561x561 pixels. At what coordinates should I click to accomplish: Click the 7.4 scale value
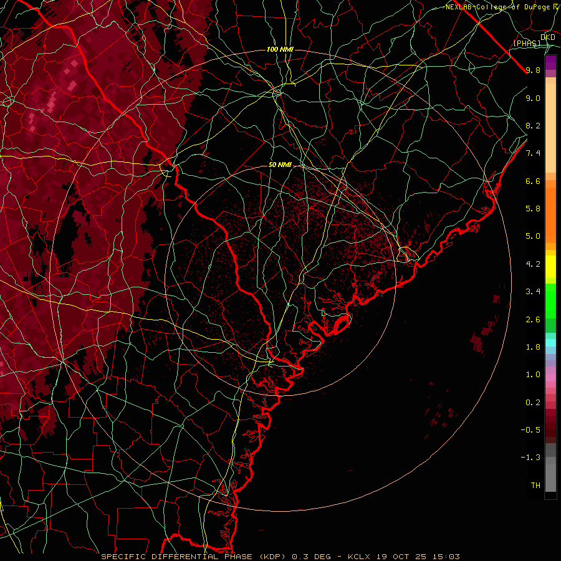(533, 153)
